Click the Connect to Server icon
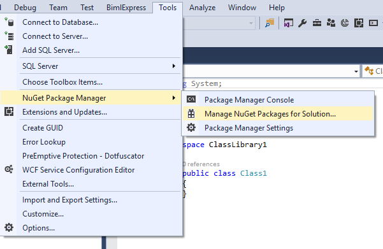 10,36
